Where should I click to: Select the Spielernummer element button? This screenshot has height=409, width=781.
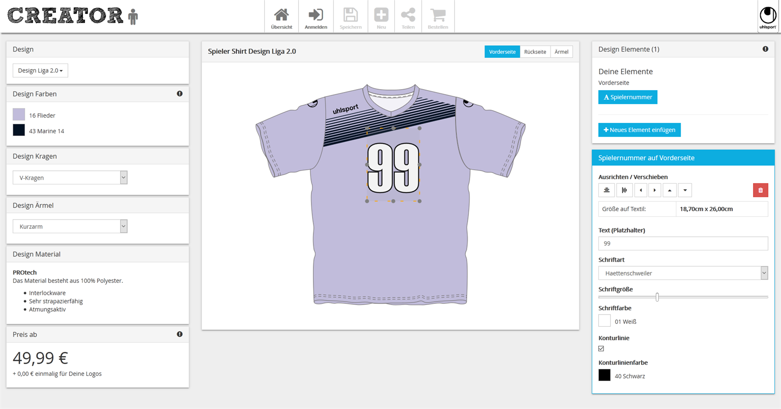click(x=628, y=97)
